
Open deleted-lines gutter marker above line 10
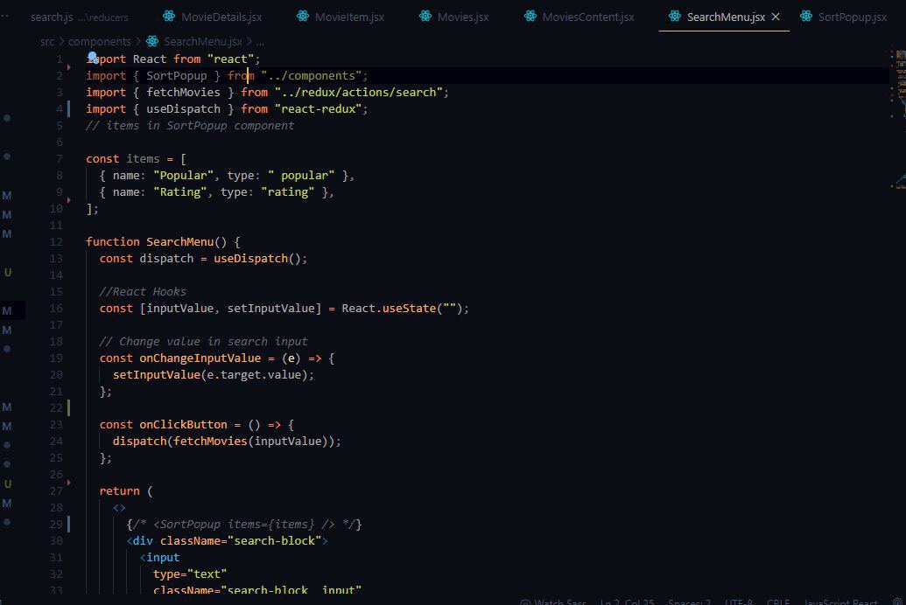pos(69,200)
